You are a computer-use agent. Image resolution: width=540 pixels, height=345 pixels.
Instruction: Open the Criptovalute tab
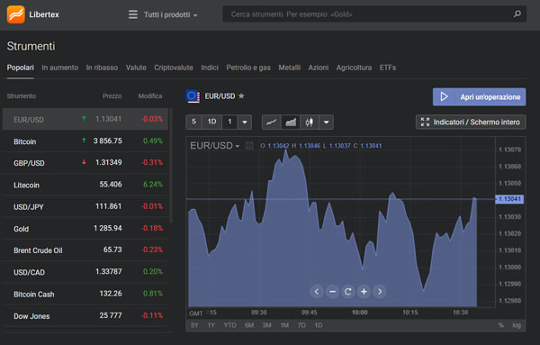174,68
